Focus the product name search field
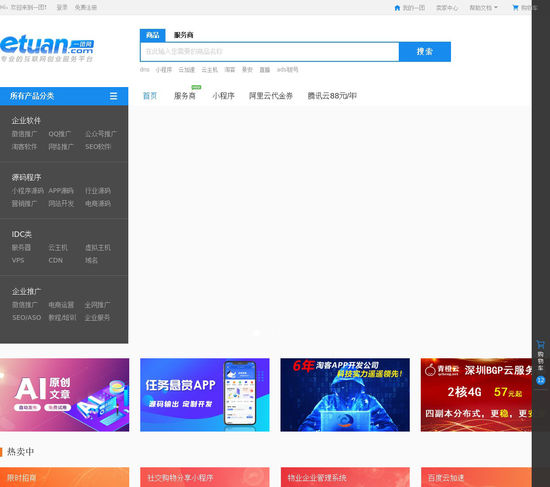This screenshot has height=487, width=550. tap(269, 52)
